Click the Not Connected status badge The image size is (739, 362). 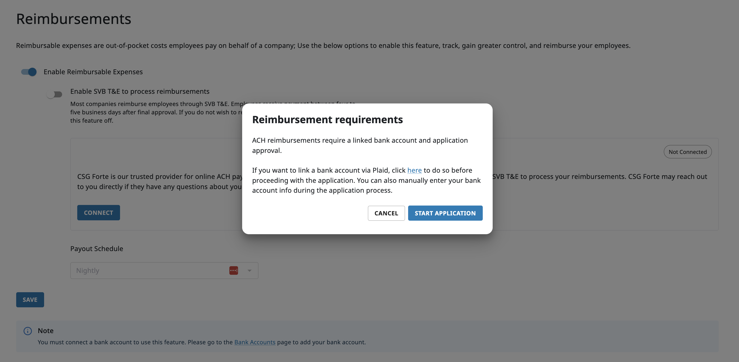[x=687, y=152]
